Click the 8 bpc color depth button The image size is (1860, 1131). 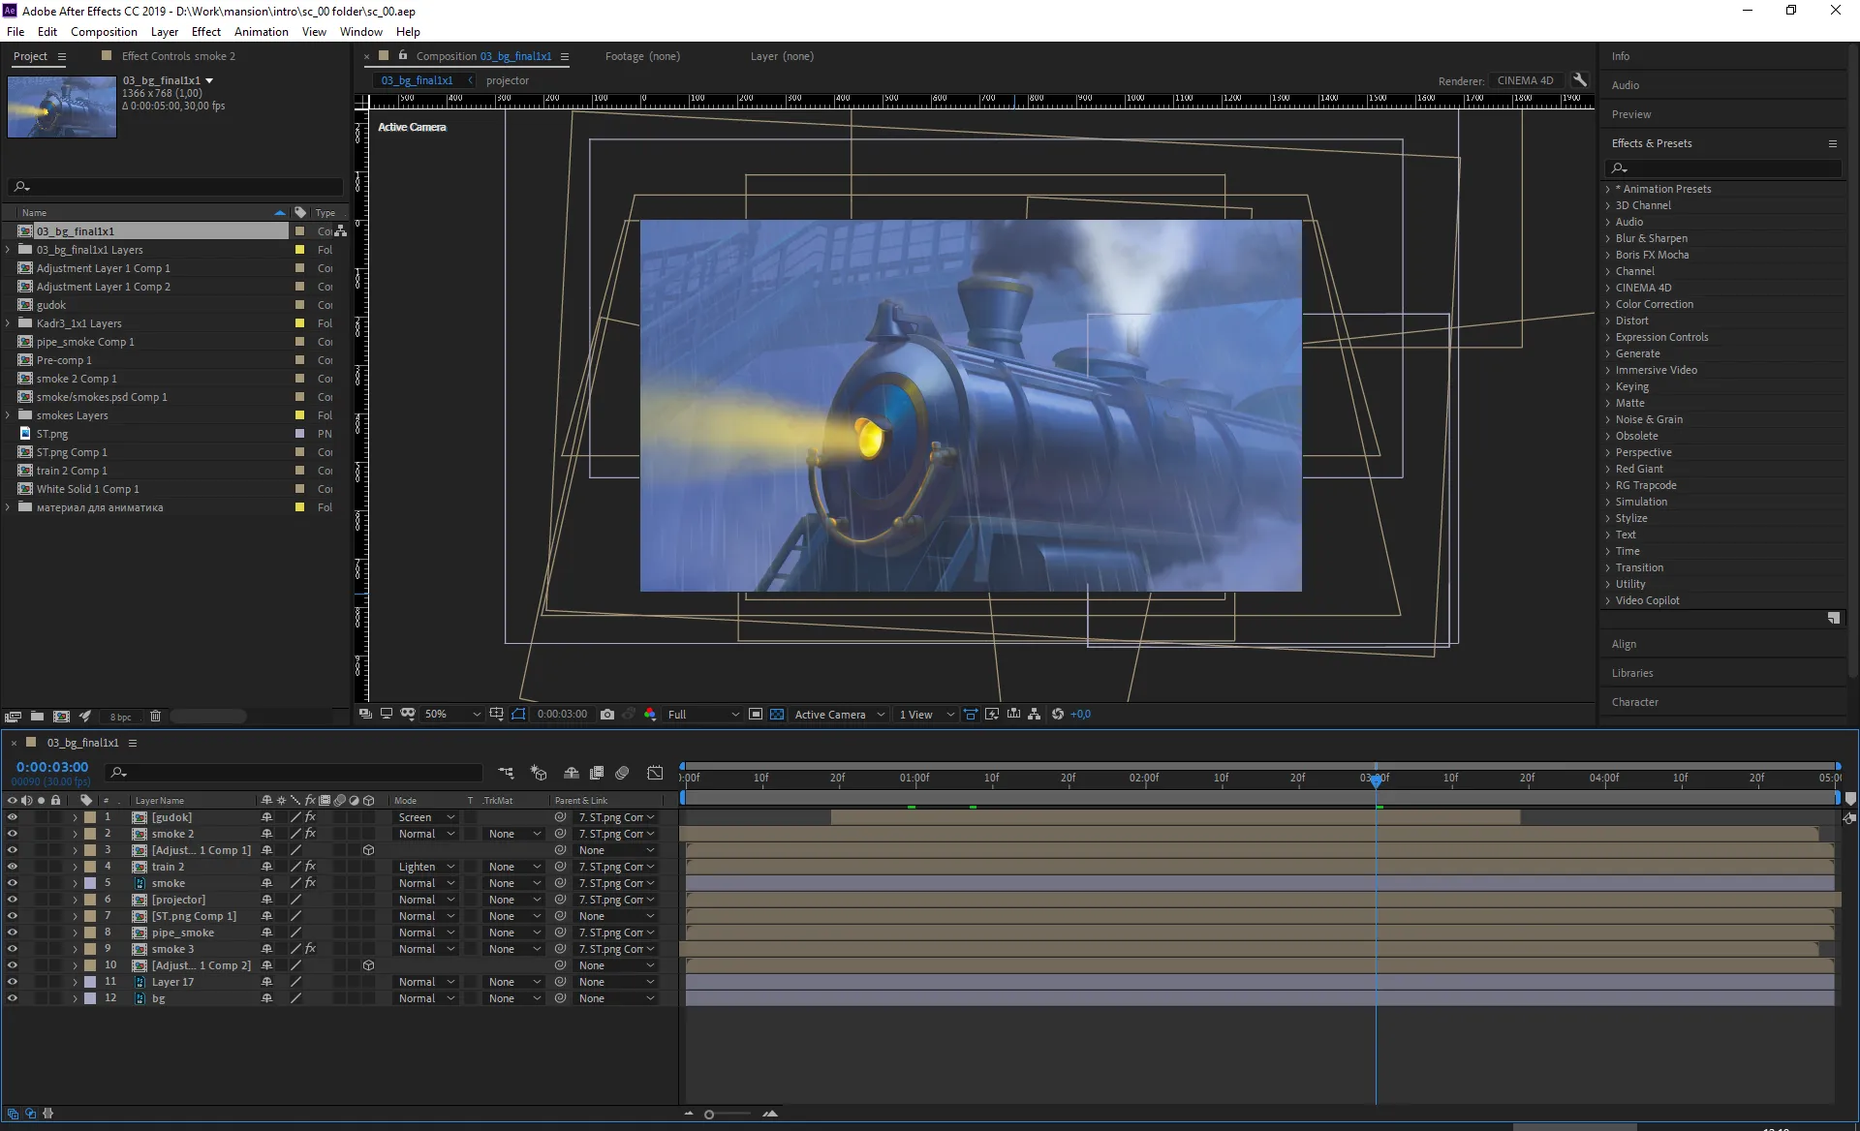[120, 718]
